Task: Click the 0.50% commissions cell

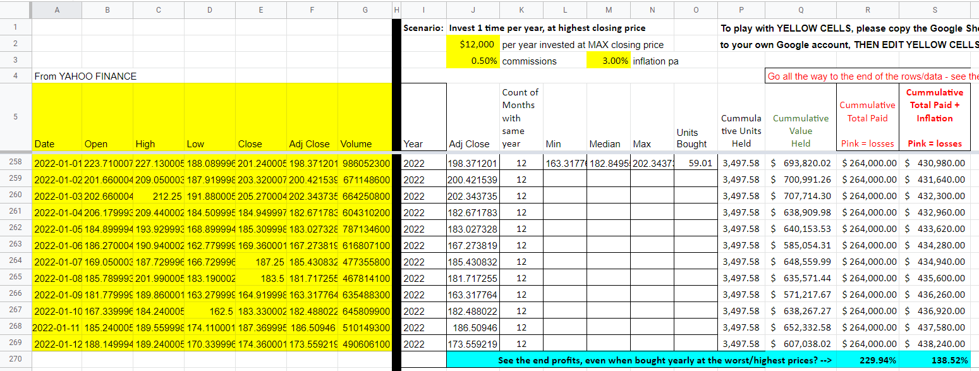Action: coord(473,61)
